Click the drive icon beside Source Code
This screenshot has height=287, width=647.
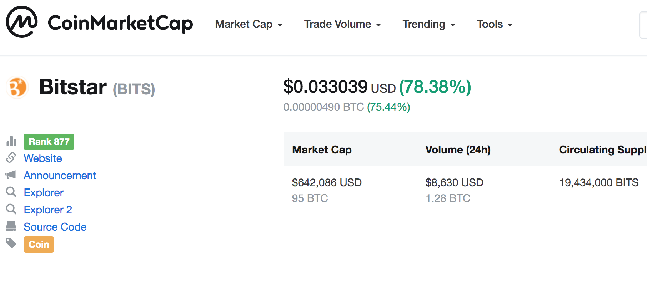(x=11, y=226)
